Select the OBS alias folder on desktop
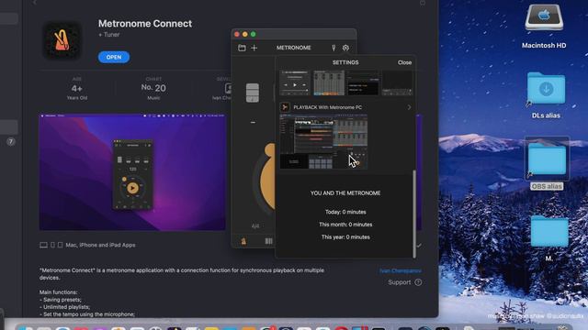588x330 pixels. (x=548, y=159)
